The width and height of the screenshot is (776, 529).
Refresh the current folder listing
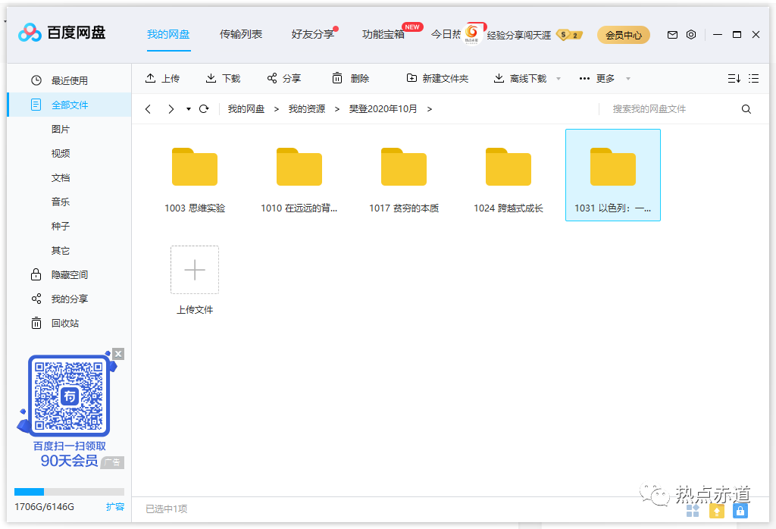click(204, 109)
